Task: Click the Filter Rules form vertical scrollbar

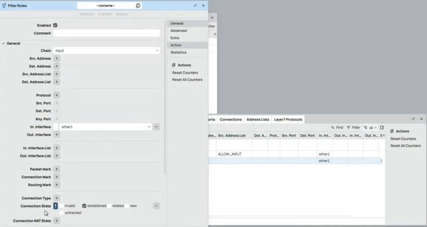Action: (165, 97)
